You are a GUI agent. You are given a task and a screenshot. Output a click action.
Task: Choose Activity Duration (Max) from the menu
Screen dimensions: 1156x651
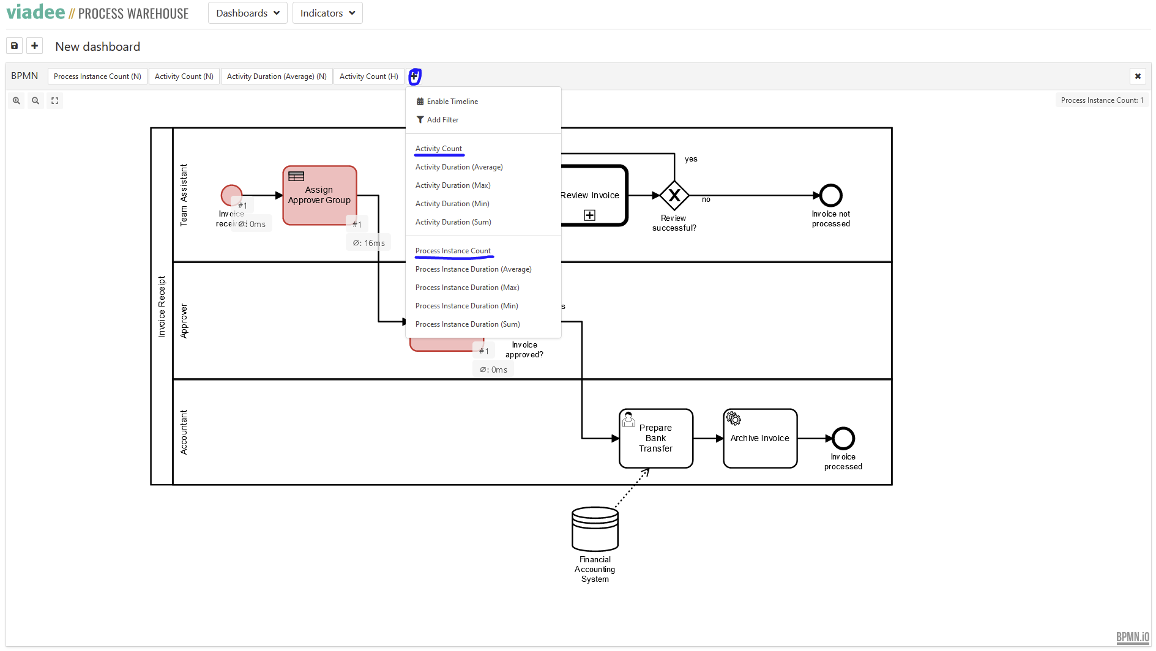453,185
